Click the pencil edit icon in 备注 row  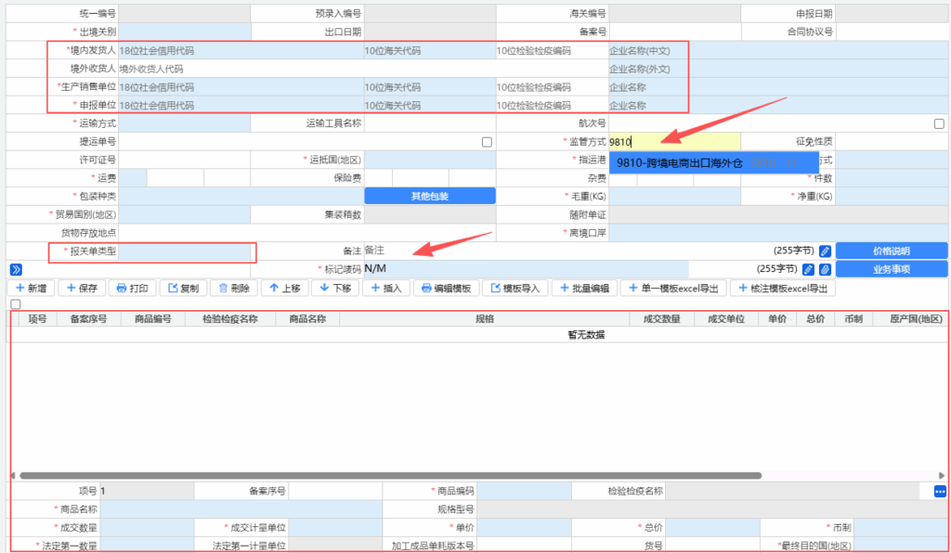[825, 251]
